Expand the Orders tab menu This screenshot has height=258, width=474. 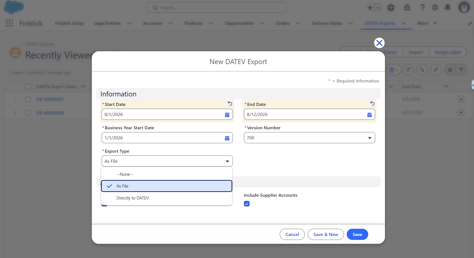click(x=298, y=23)
